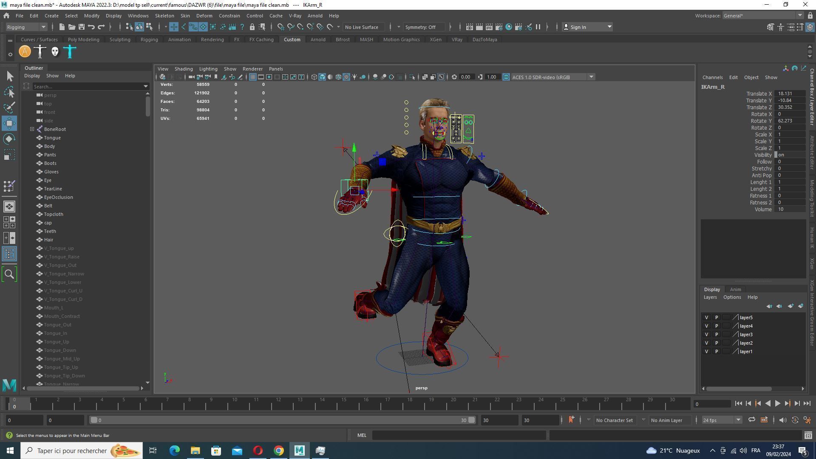The image size is (816, 459).
Task: Open the Workspace General dropdown
Action: [x=763, y=16]
